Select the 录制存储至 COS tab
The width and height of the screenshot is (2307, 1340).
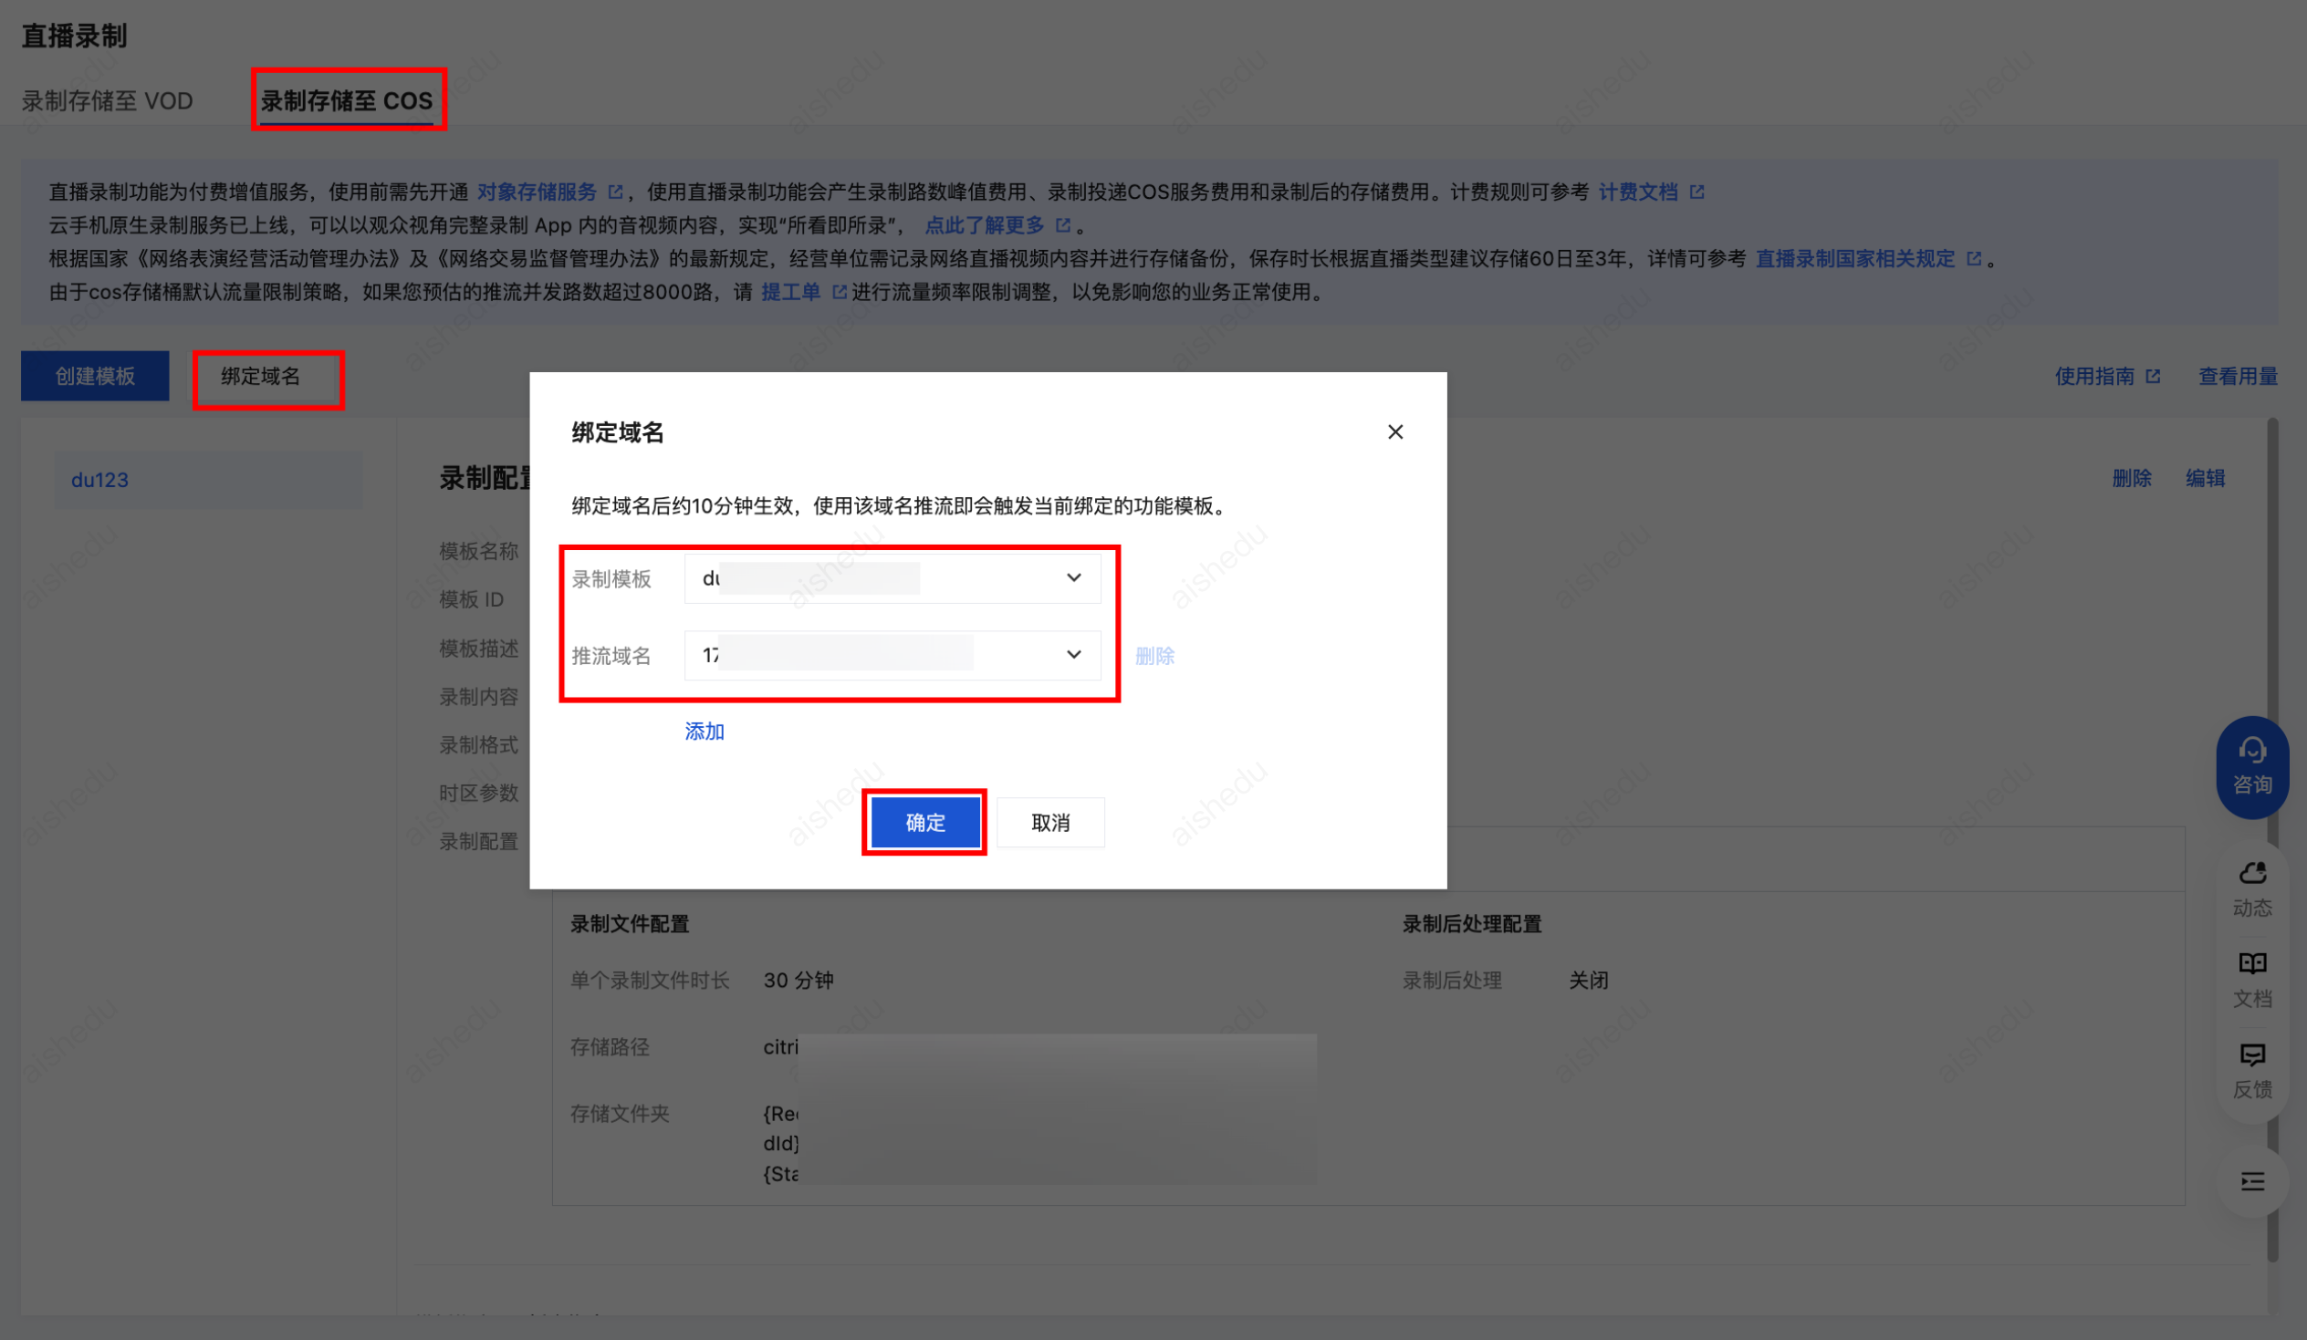tap(346, 100)
